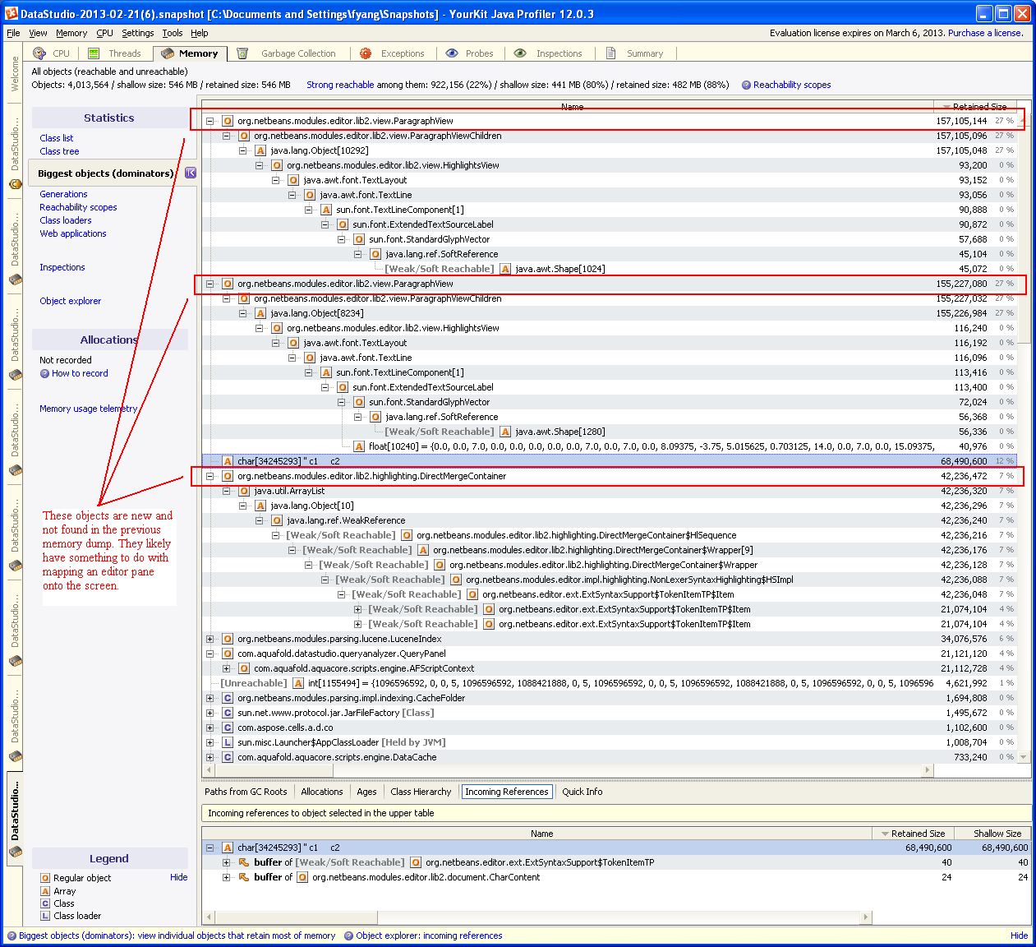Open the Memory usage telemetry link
The image size is (1036, 947).
tap(89, 409)
